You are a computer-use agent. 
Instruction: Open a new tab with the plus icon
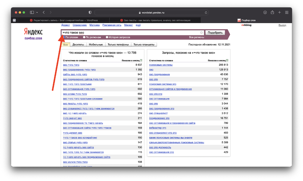[279, 12]
